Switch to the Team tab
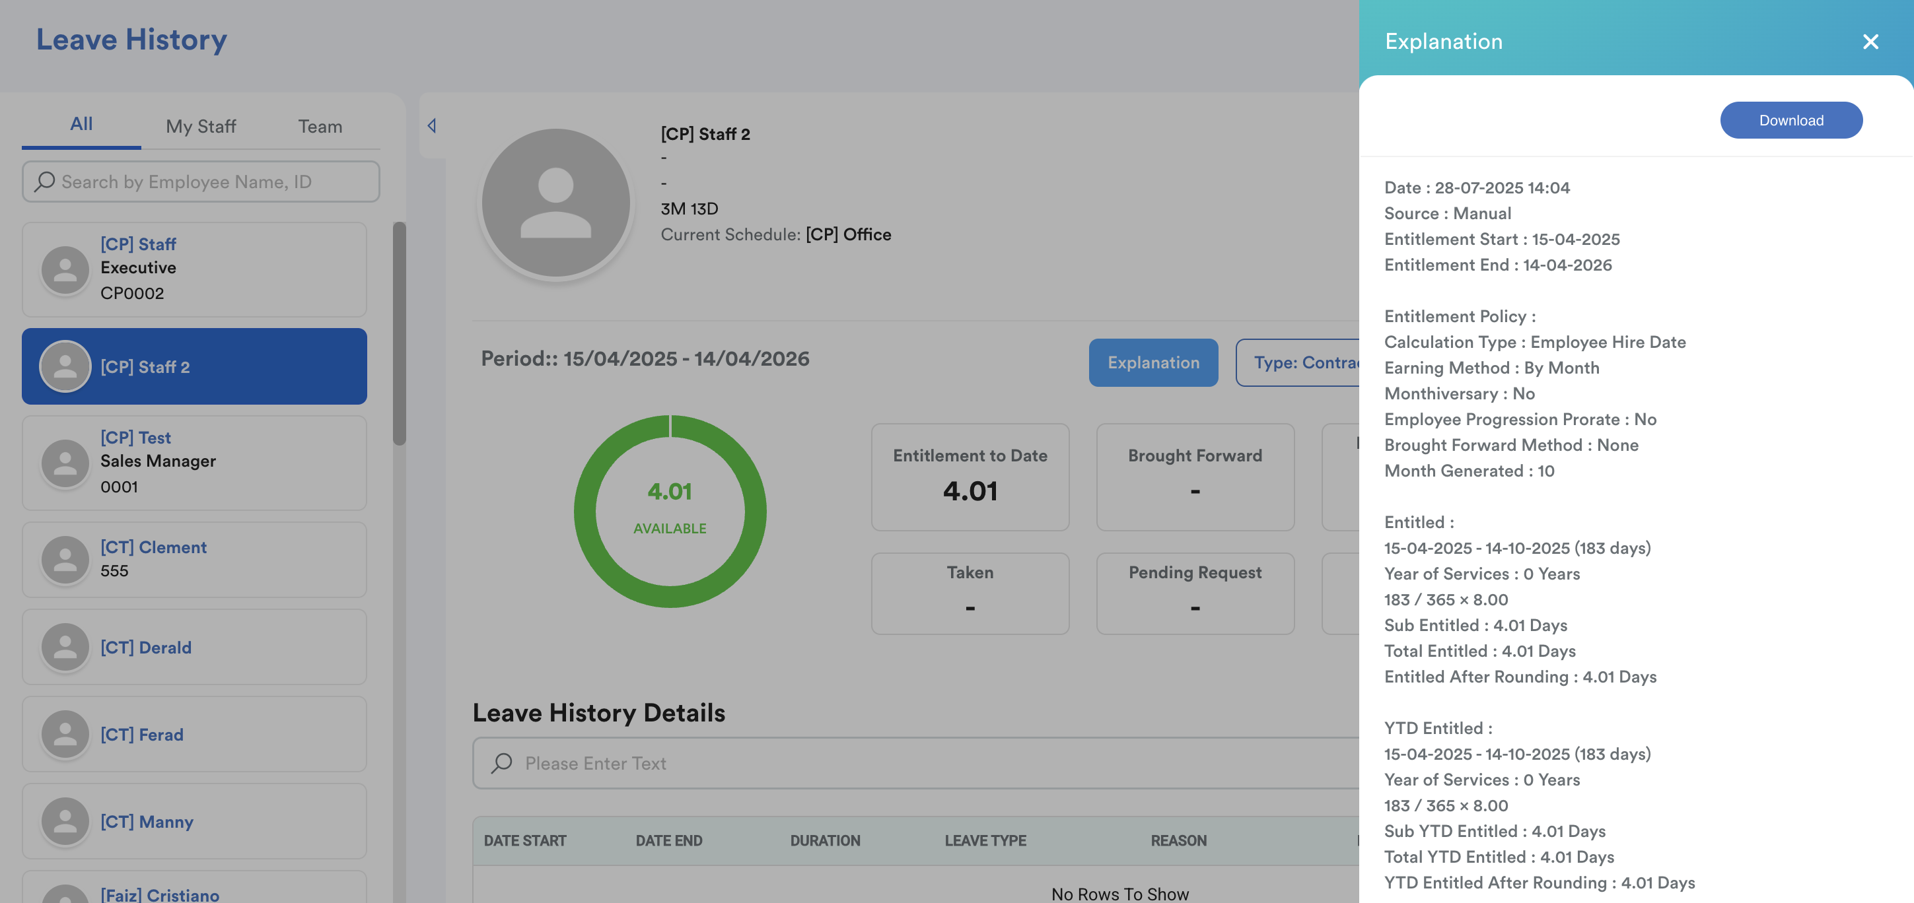Screen dimensions: 1914x903 [320, 126]
